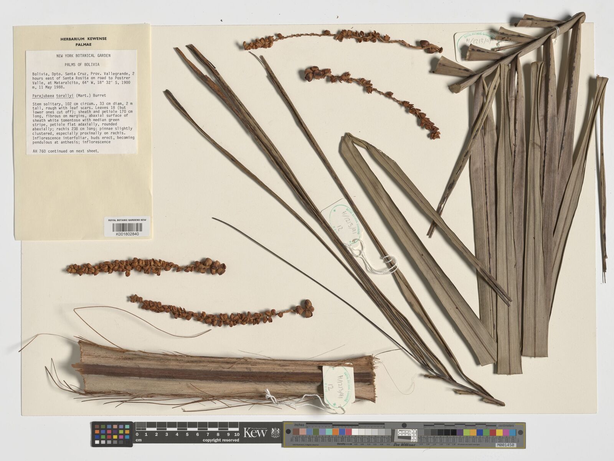Viewport: 614px width, 461px height.
Task: Click the M001450 label on the color card
Action: click(x=506, y=445)
